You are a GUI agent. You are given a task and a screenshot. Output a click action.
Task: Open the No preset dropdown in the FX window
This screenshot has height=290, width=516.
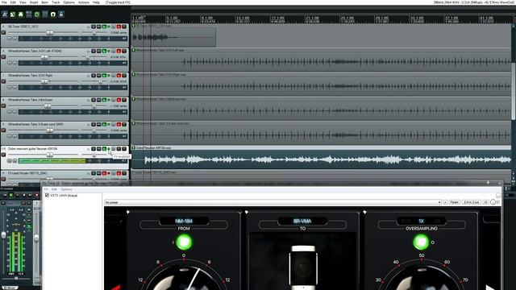273,202
